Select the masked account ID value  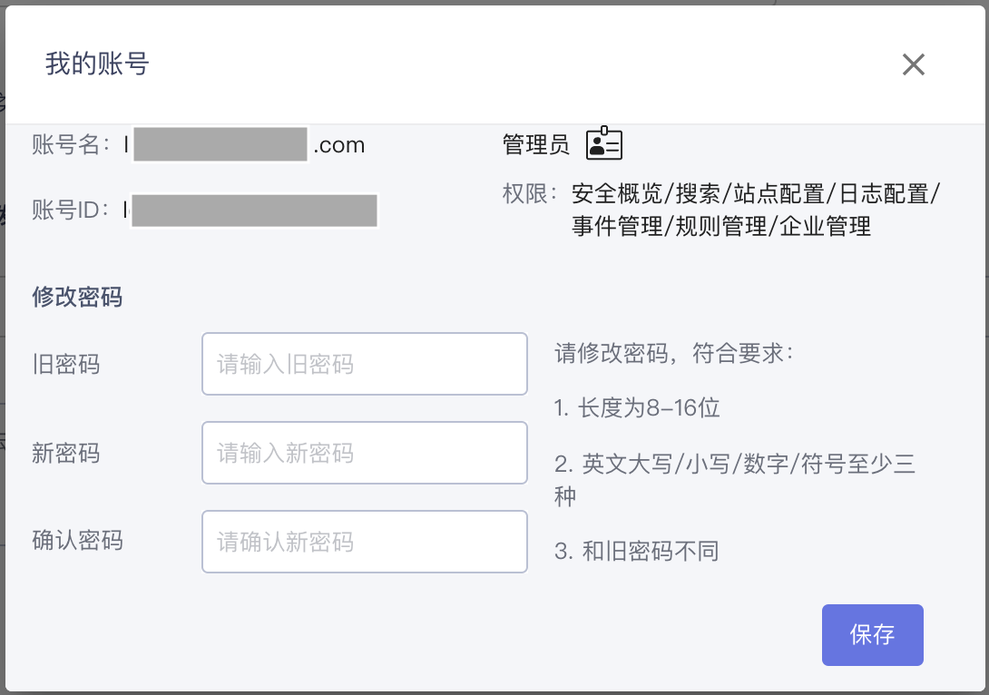pyautogui.click(x=251, y=210)
